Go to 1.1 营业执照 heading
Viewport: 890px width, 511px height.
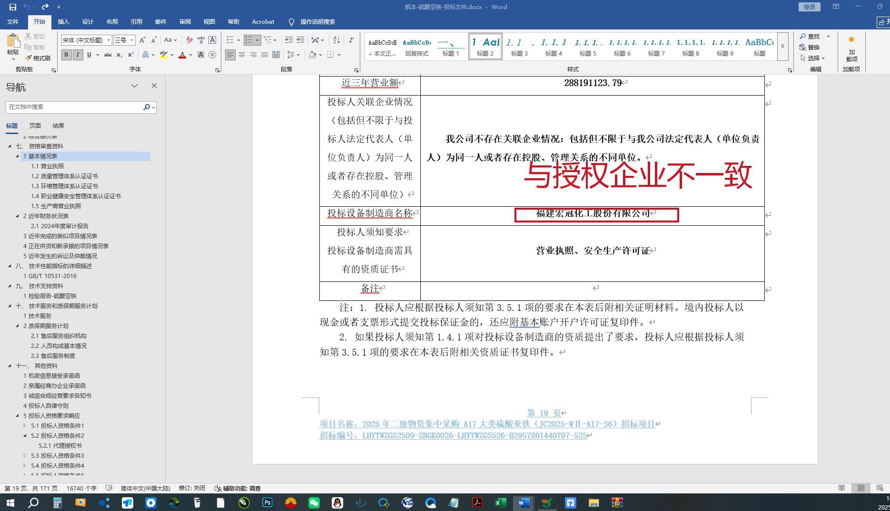click(x=47, y=166)
